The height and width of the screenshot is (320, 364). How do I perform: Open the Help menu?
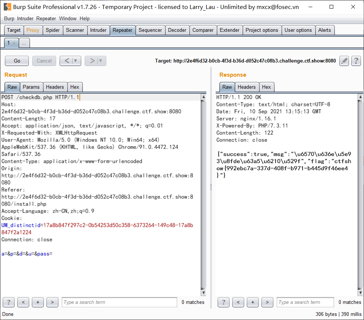[85, 19]
